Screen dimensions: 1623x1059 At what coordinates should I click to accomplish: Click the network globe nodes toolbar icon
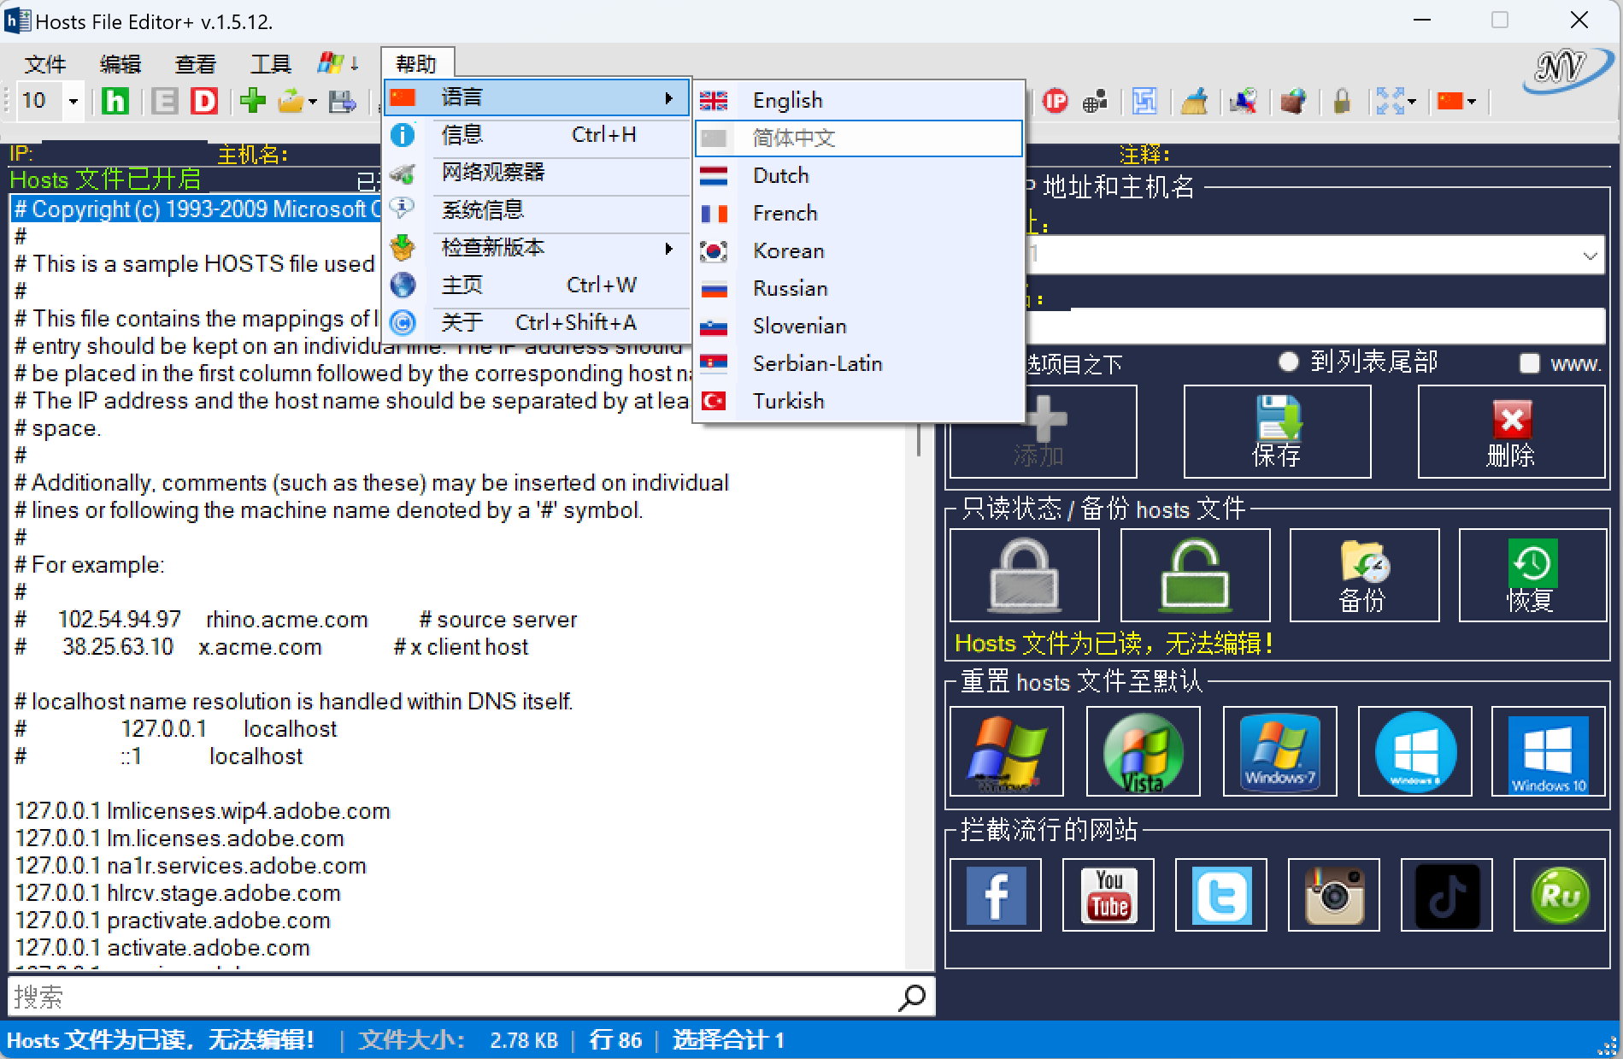1095,101
